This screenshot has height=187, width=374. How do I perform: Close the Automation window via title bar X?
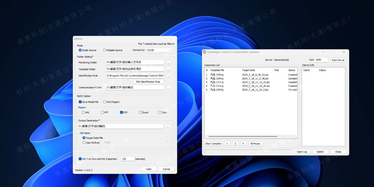click(344, 52)
